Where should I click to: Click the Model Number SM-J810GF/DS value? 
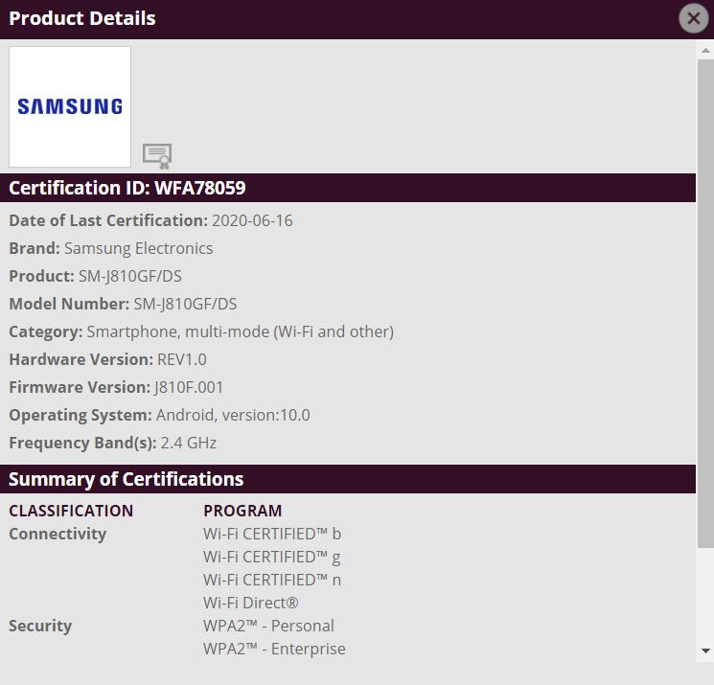tap(185, 304)
